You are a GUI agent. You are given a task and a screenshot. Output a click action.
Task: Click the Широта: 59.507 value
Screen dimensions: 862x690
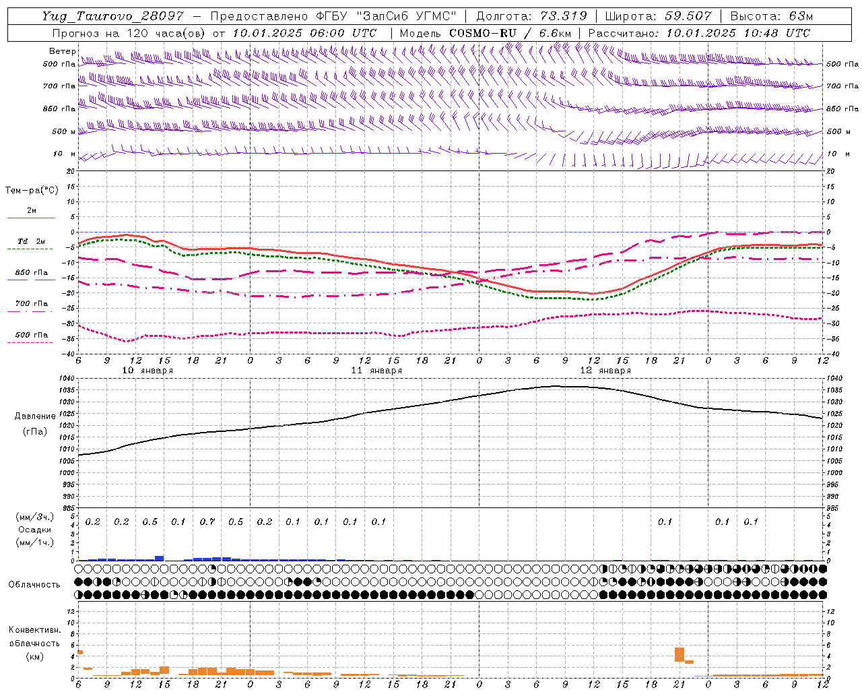(659, 16)
